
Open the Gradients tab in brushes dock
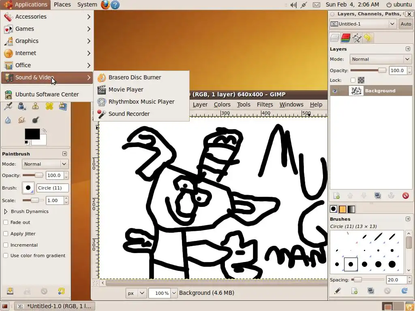coord(351,209)
